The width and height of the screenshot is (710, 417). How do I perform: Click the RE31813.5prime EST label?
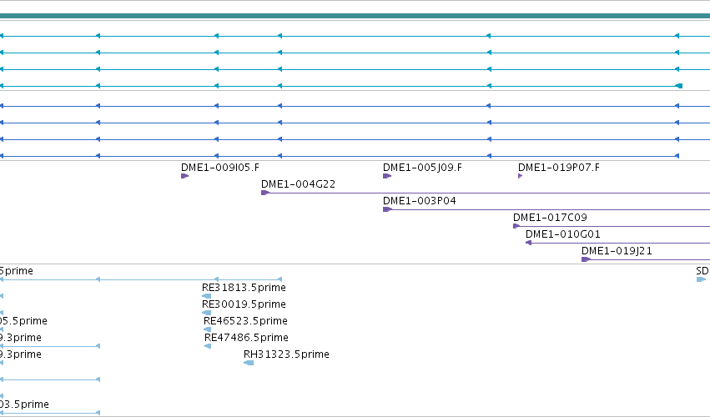click(x=244, y=288)
